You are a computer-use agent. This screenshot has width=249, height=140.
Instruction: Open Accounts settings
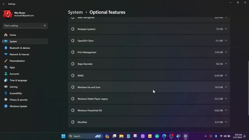point(25,74)
